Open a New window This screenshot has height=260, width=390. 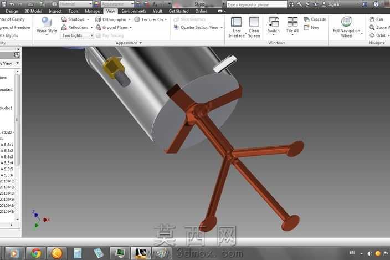point(311,27)
